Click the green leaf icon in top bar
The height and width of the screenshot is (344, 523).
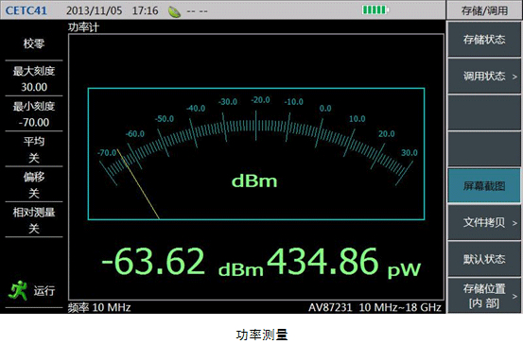[x=174, y=11]
